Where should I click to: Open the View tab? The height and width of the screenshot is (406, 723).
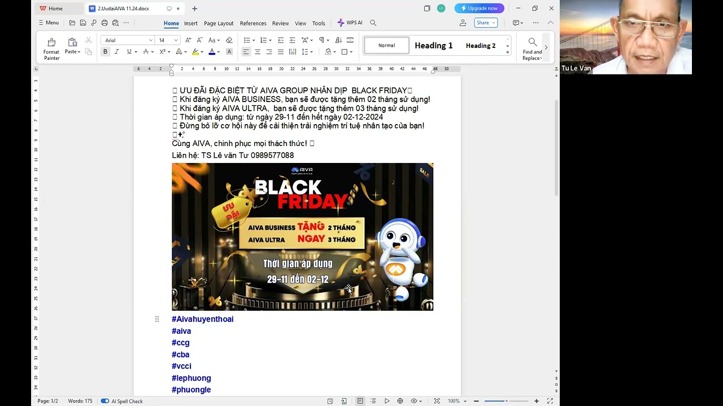click(x=300, y=24)
